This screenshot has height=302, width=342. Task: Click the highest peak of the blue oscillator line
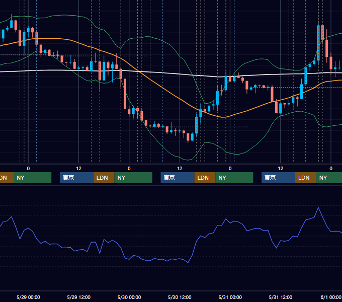click(x=318, y=208)
